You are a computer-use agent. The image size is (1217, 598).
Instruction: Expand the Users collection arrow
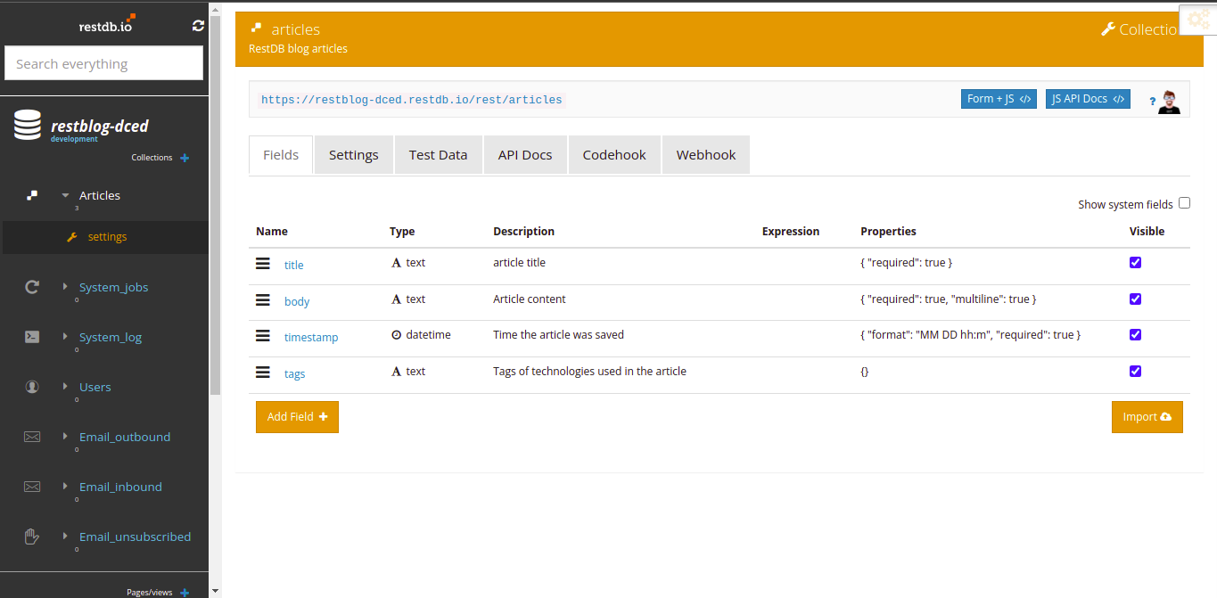click(x=65, y=387)
